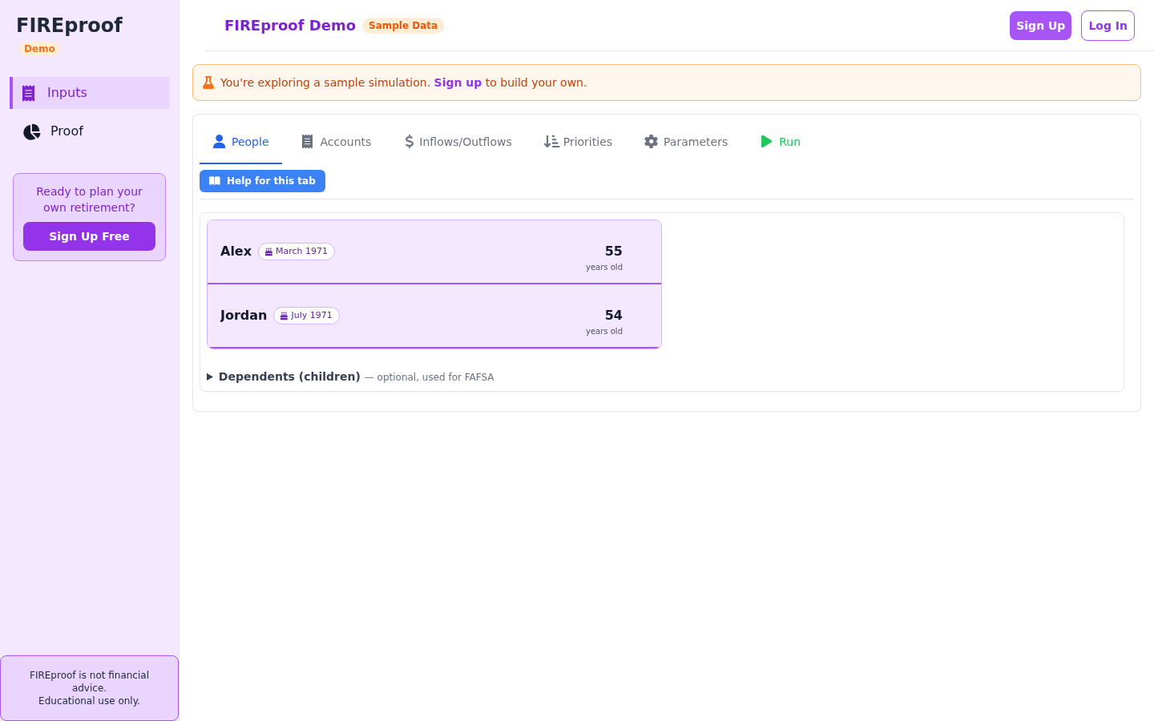Open the Parameters tab
1154x721 pixels.
(686, 142)
